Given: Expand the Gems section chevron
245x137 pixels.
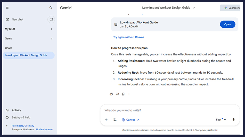Looking at the screenshot, I should pyautogui.click(x=52, y=38).
